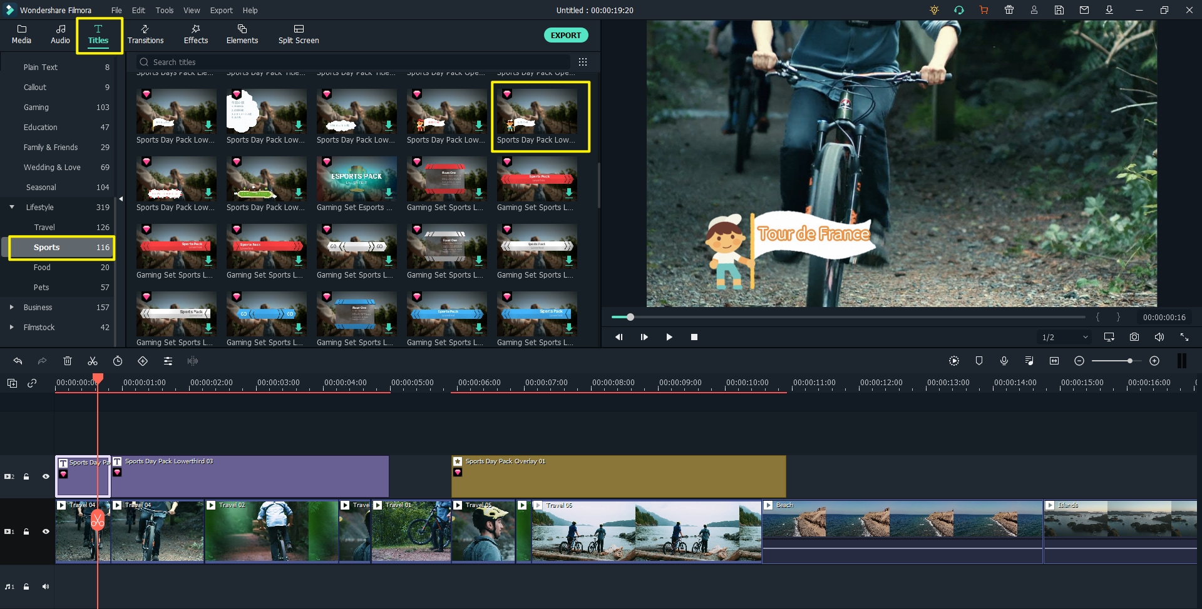The image size is (1202, 609).
Task: Click the save disk icon in title bar
Action: pos(1059,10)
